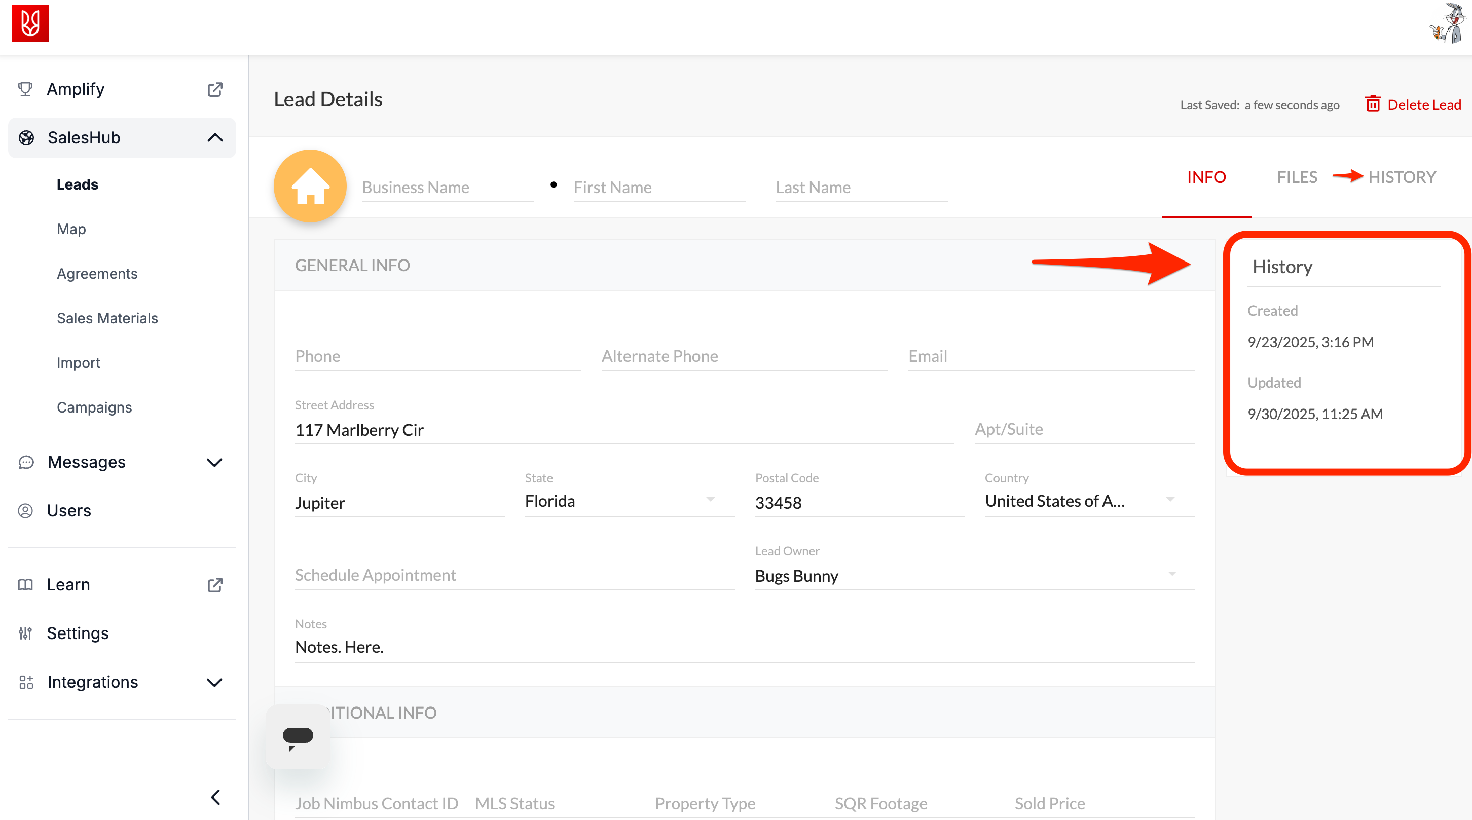This screenshot has width=1472, height=820.
Task: Click the orange house lead icon
Action: 310,185
